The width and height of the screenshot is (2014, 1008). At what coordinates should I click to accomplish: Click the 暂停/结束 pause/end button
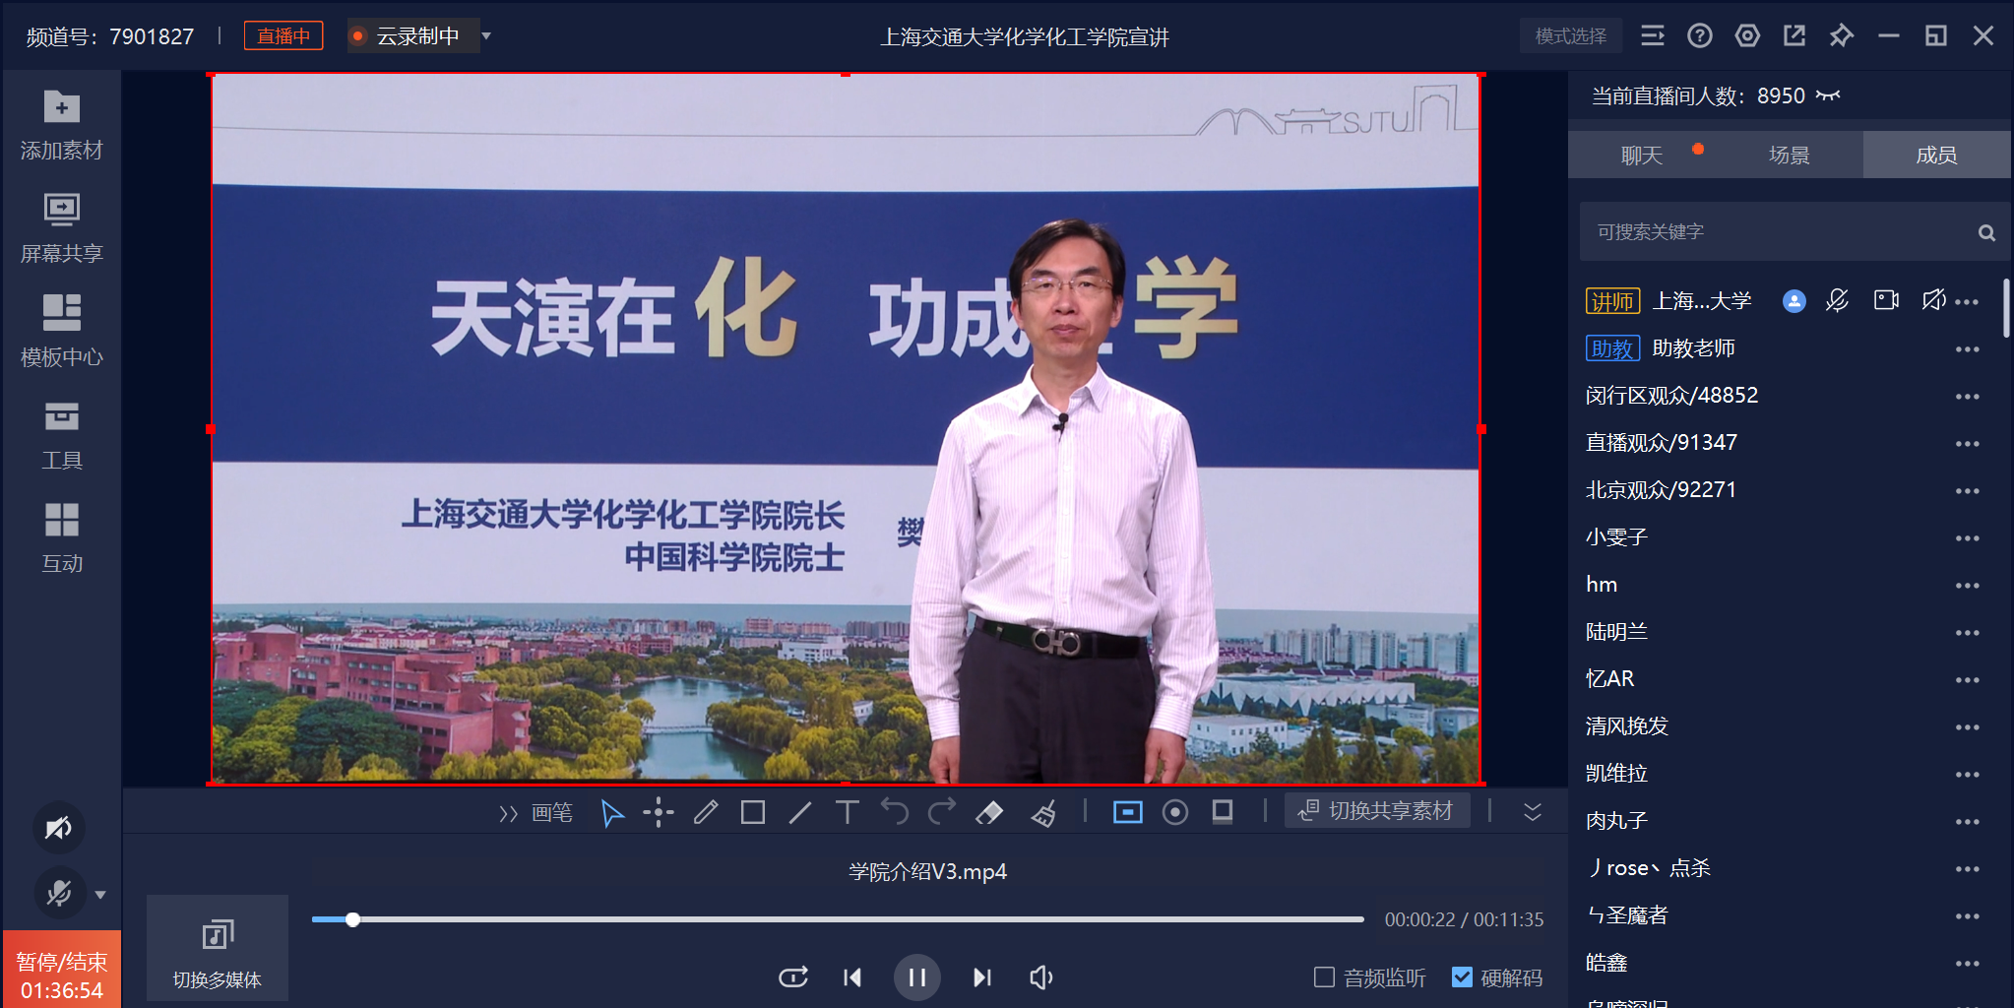coord(61,970)
